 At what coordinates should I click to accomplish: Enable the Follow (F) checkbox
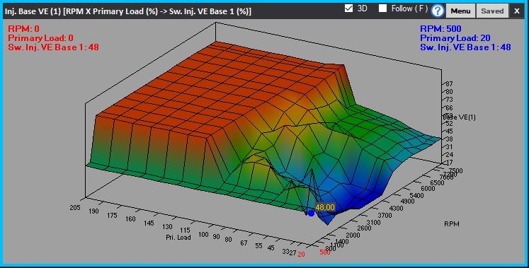tap(382, 8)
